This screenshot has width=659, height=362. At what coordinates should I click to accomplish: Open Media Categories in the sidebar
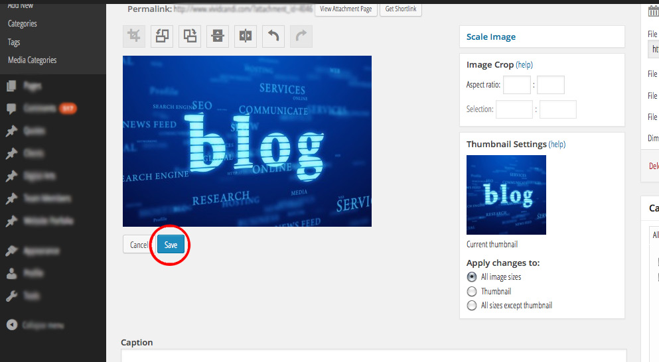32,60
